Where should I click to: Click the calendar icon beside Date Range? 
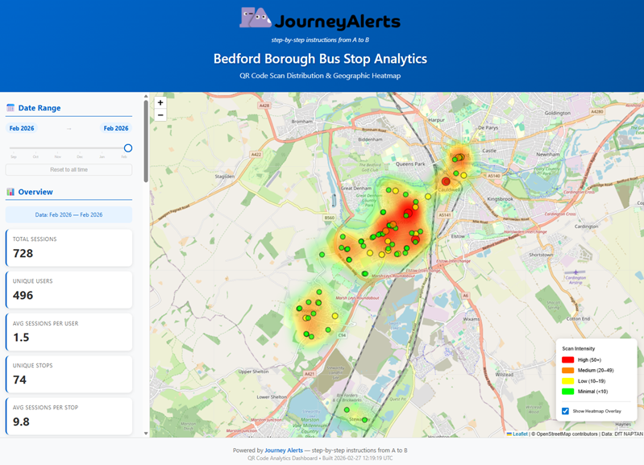click(x=10, y=108)
